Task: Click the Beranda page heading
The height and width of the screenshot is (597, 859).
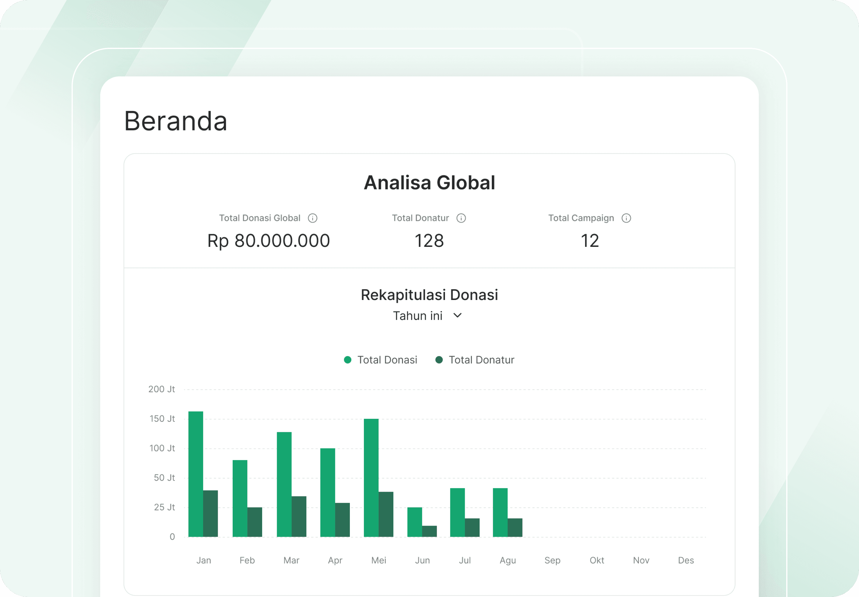Action: click(x=175, y=121)
